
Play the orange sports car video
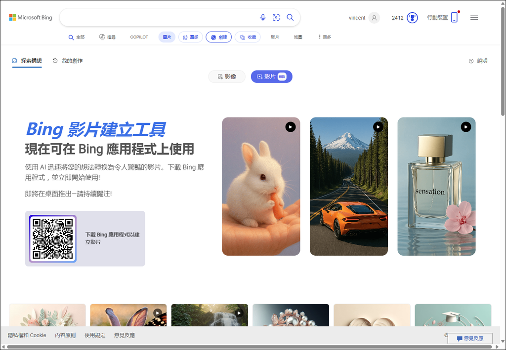[x=378, y=127]
